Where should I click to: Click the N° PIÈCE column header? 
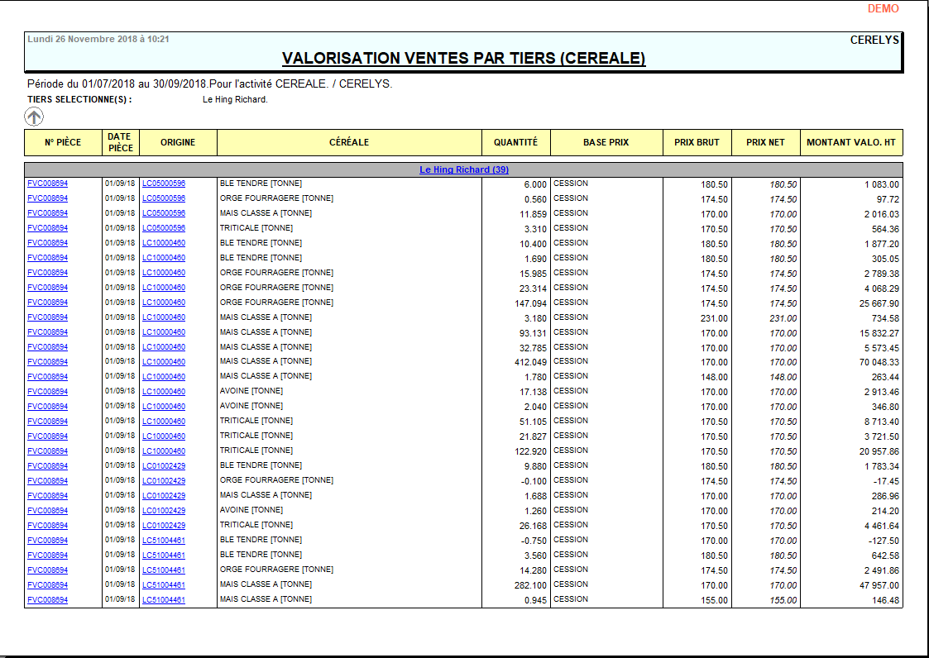click(x=61, y=142)
